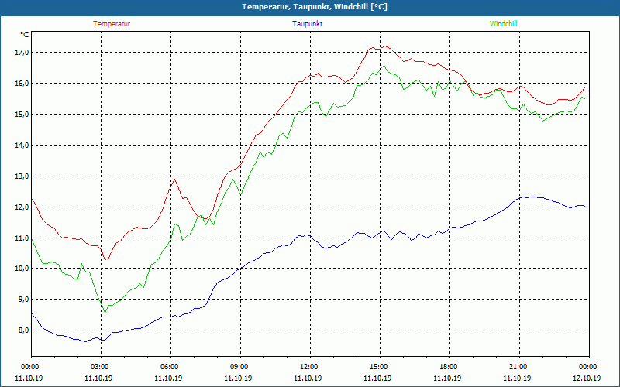Click the chart title Temperatur, Taupunkt, Windchill
The image size is (620, 387).
pos(315,7)
